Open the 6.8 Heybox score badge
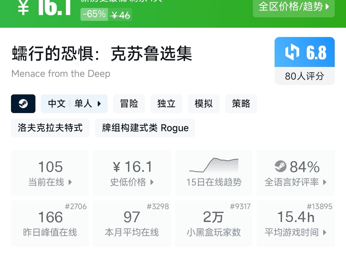 pyautogui.click(x=305, y=52)
